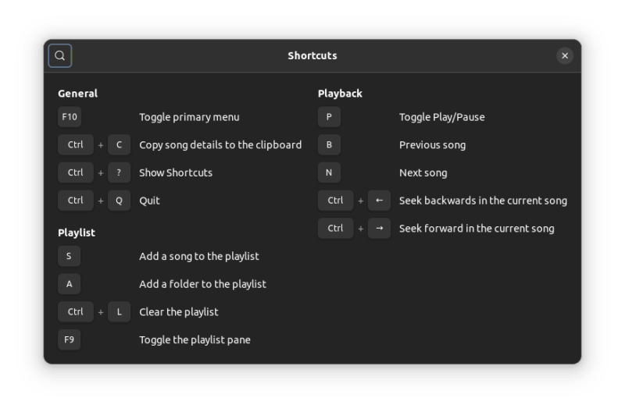Click the left arrow key cap
Viewport: 625px width, 412px height.
[379, 201]
